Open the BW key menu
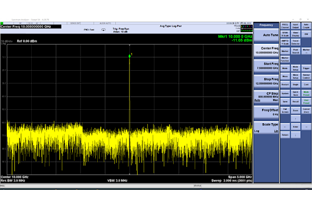Viewport: 312px width, 208px height. (306, 34)
